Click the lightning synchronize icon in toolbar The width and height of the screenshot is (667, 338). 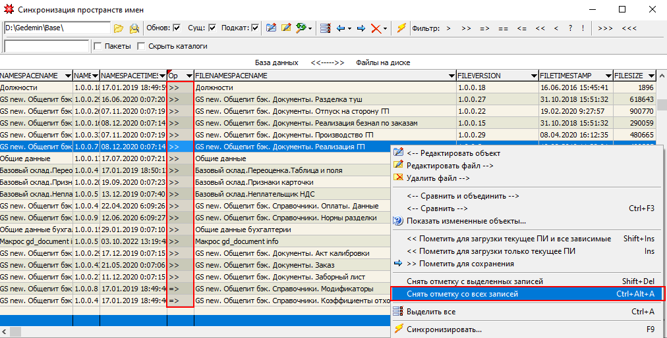click(401, 28)
